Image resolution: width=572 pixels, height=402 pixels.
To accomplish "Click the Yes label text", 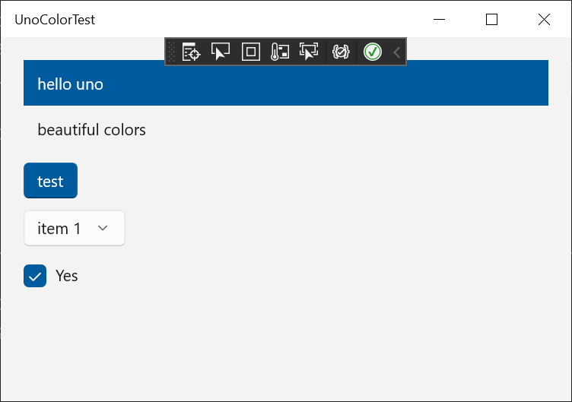I will point(67,276).
